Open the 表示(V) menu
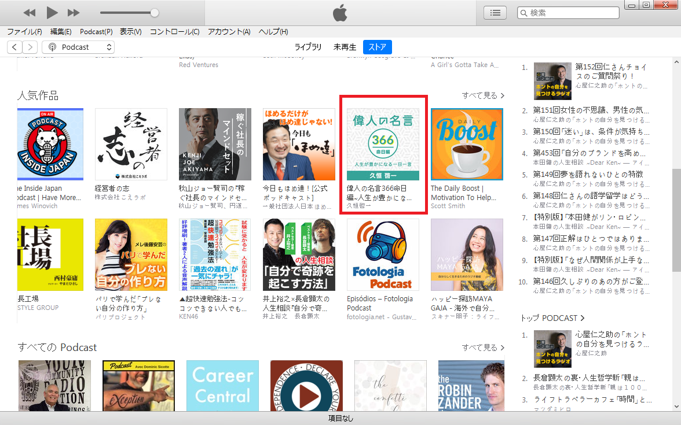This screenshot has width=681, height=425. [x=131, y=32]
